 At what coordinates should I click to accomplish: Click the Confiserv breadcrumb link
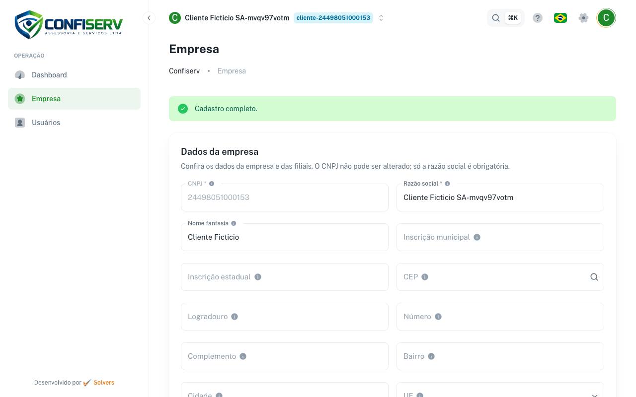(x=184, y=71)
